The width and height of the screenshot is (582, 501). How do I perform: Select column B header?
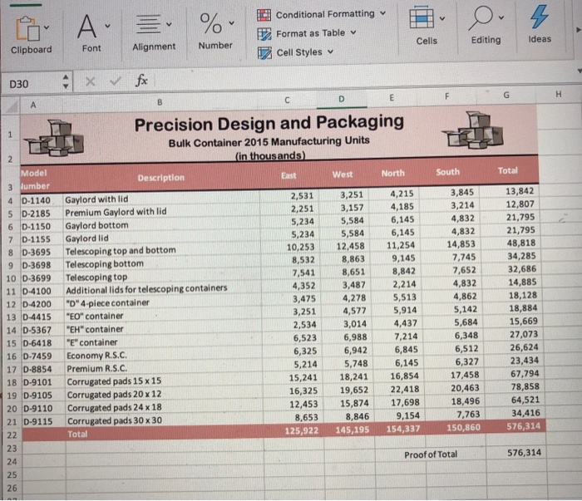(x=160, y=102)
